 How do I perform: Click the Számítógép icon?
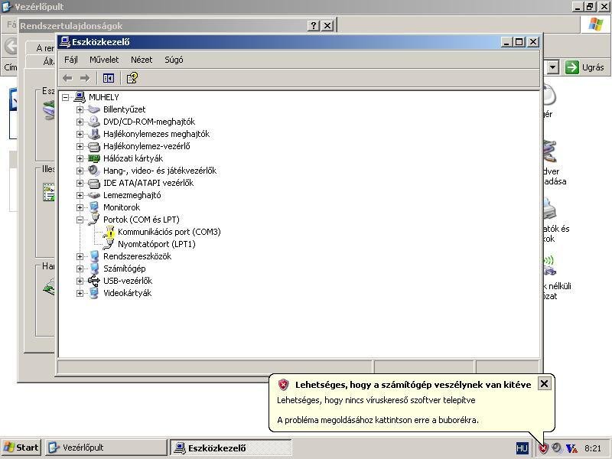pos(93,269)
